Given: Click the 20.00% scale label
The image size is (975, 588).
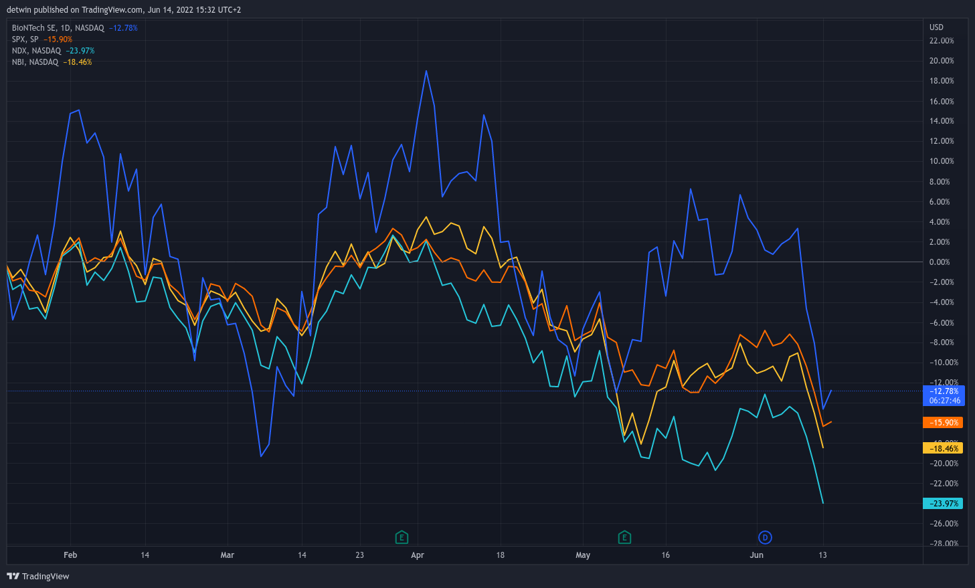Looking at the screenshot, I should (x=942, y=61).
